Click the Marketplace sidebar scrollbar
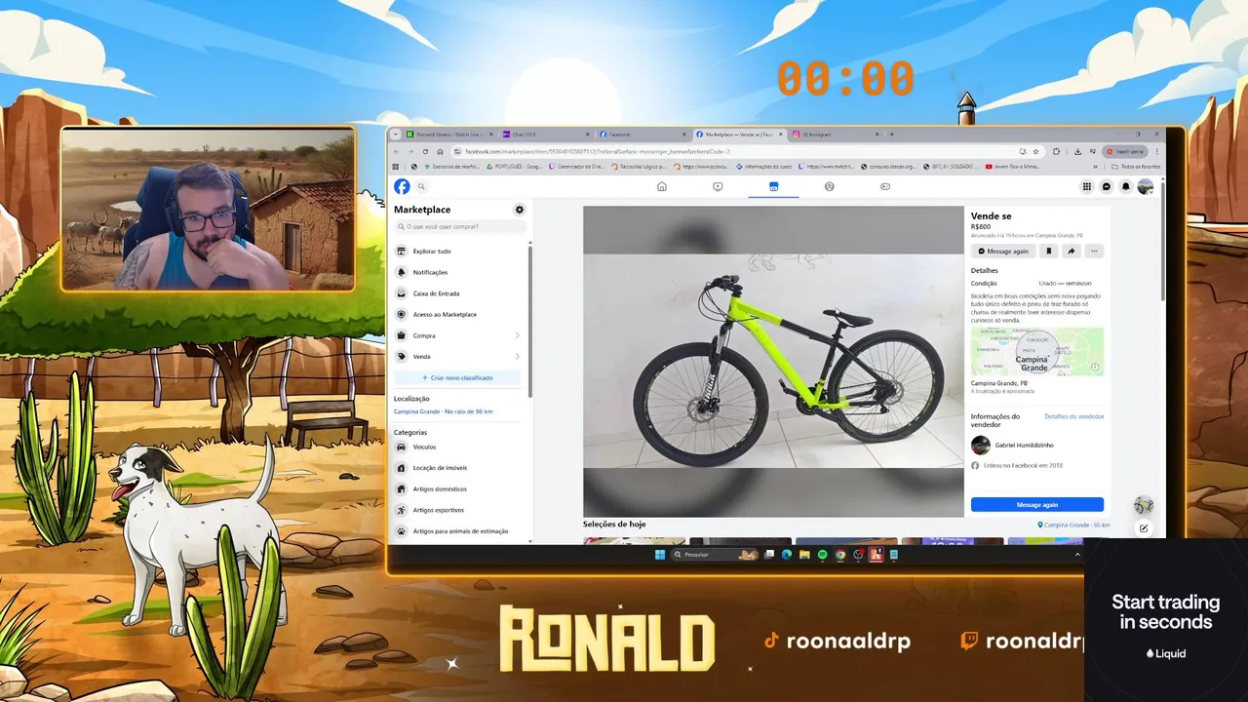The width and height of the screenshot is (1248, 702). [x=530, y=320]
